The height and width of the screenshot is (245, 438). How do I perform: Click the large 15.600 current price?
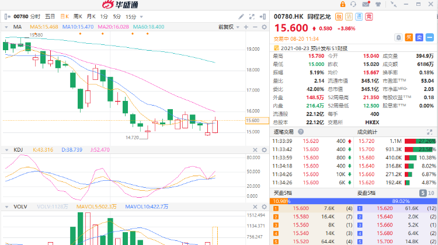click(291, 28)
